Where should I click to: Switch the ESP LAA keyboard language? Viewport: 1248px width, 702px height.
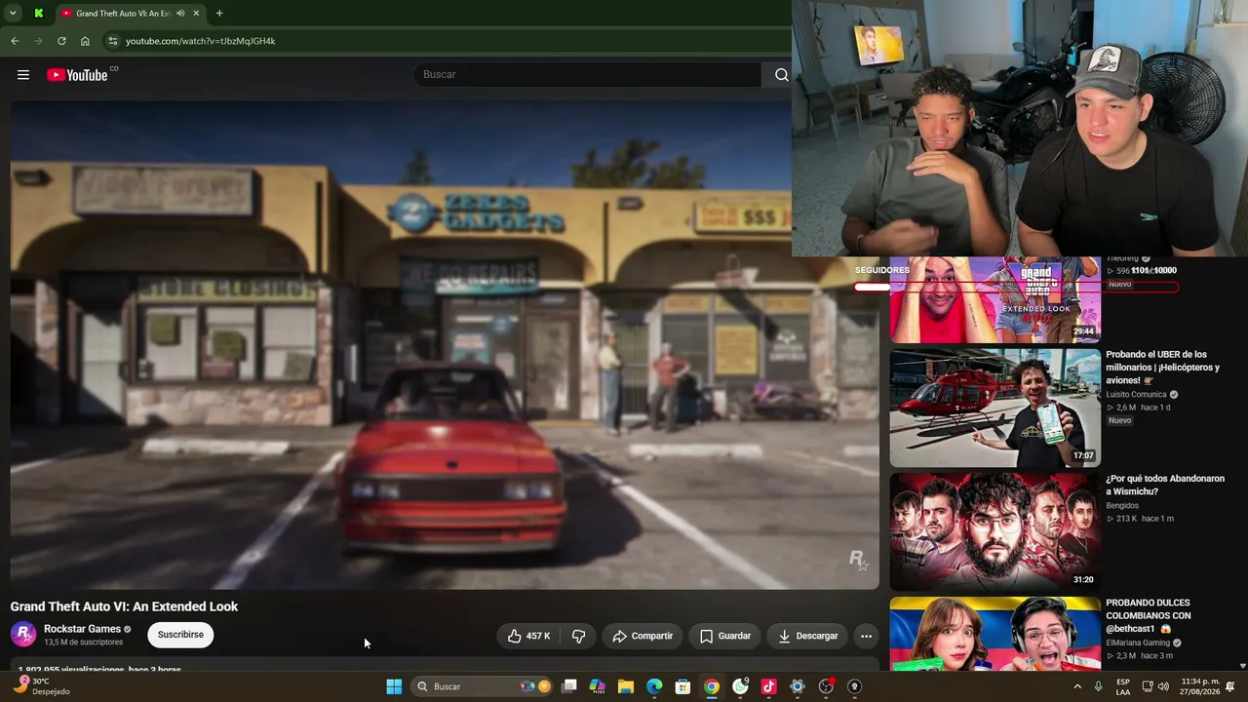click(1123, 686)
